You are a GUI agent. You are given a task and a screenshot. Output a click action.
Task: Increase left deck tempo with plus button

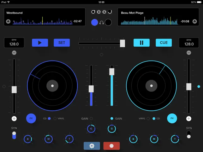click(x=14, y=119)
